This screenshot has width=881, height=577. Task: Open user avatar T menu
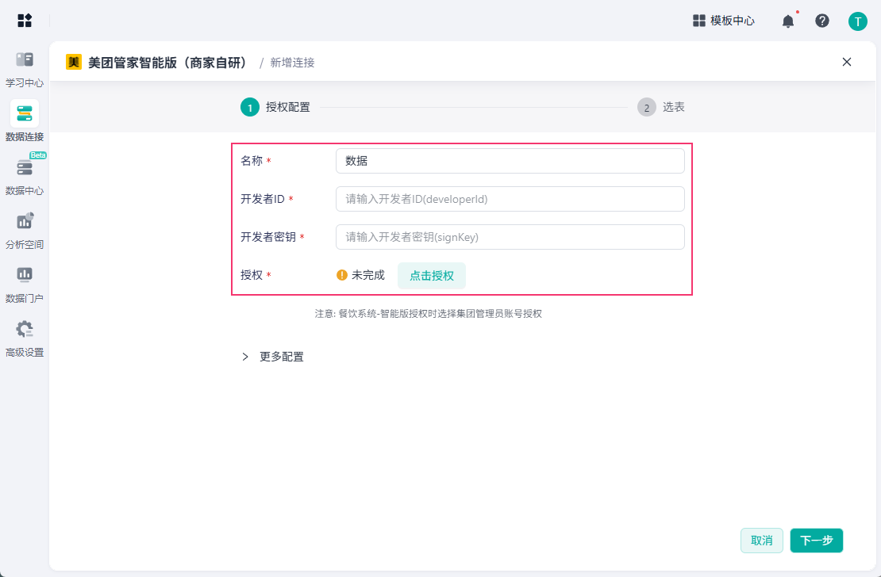click(857, 21)
